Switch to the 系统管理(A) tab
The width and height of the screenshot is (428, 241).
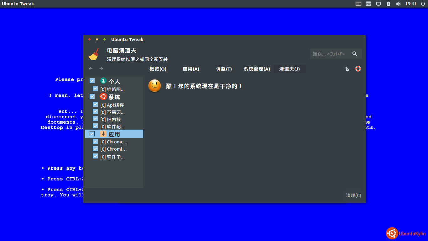tap(257, 69)
